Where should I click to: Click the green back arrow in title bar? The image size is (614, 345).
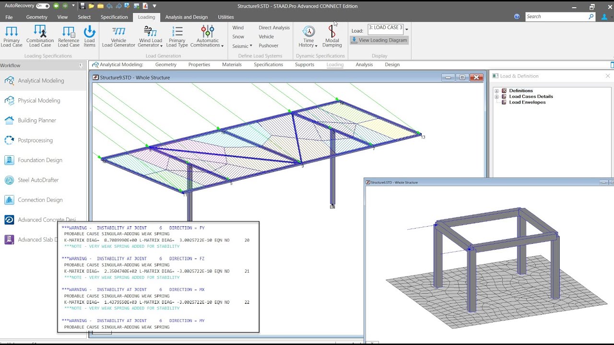pyautogui.click(x=56, y=6)
